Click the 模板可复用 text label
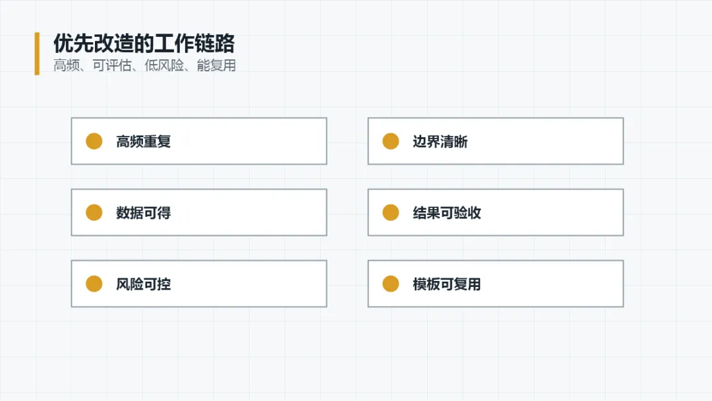Screen dimensions: 712x401 [x=447, y=284]
